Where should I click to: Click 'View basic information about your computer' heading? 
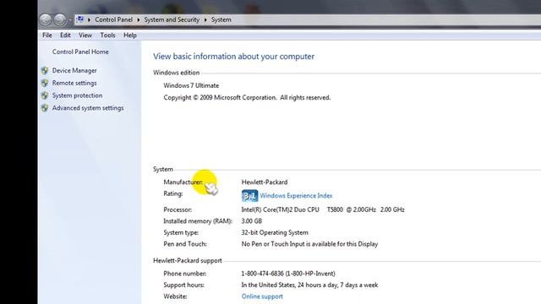(234, 57)
